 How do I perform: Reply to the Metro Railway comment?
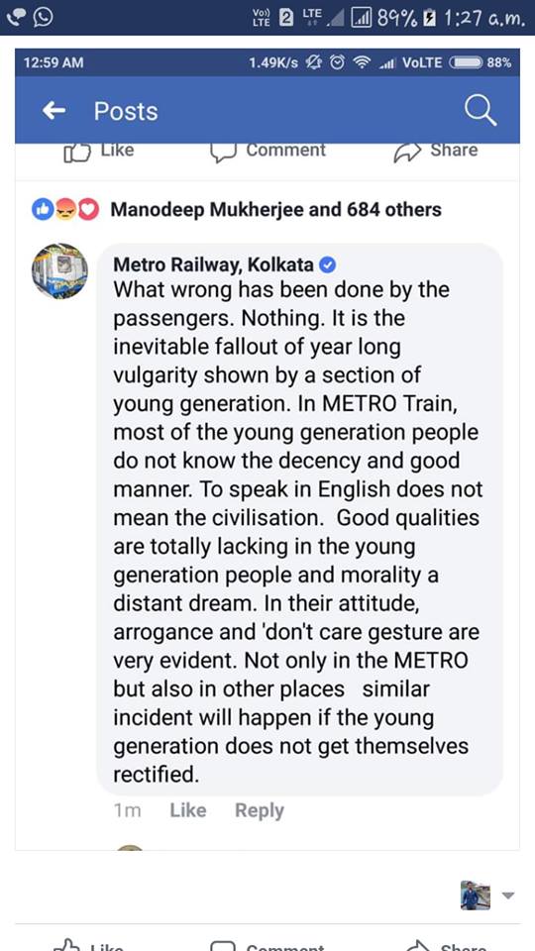(x=260, y=811)
